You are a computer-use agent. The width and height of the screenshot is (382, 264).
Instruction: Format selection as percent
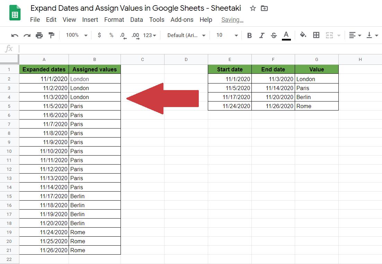[x=111, y=35]
